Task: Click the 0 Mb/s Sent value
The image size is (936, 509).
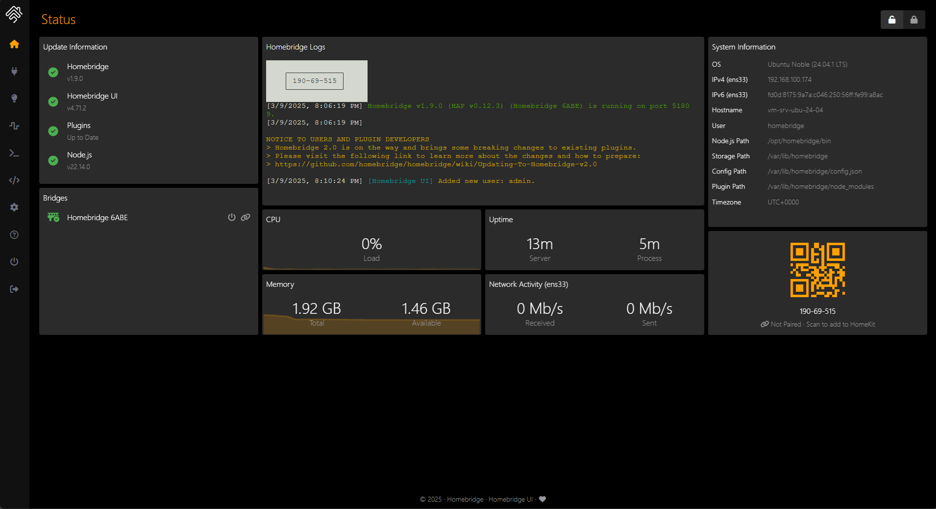Action: point(649,308)
